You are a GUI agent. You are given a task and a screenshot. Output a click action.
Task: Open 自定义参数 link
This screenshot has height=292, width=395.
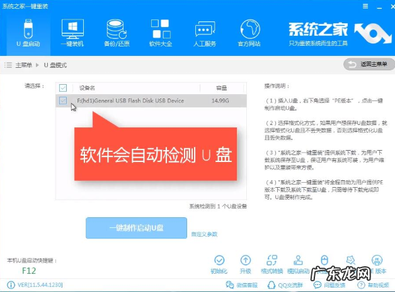(204, 234)
